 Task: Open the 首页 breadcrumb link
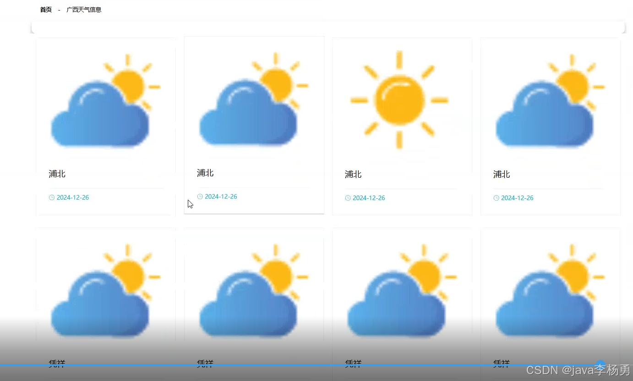click(46, 10)
